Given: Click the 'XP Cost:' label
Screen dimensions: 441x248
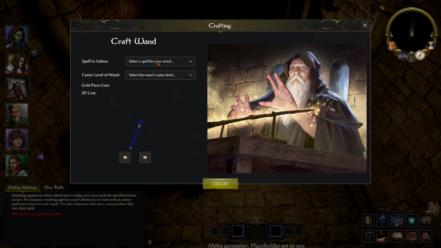Looking at the screenshot, I should pos(89,93).
